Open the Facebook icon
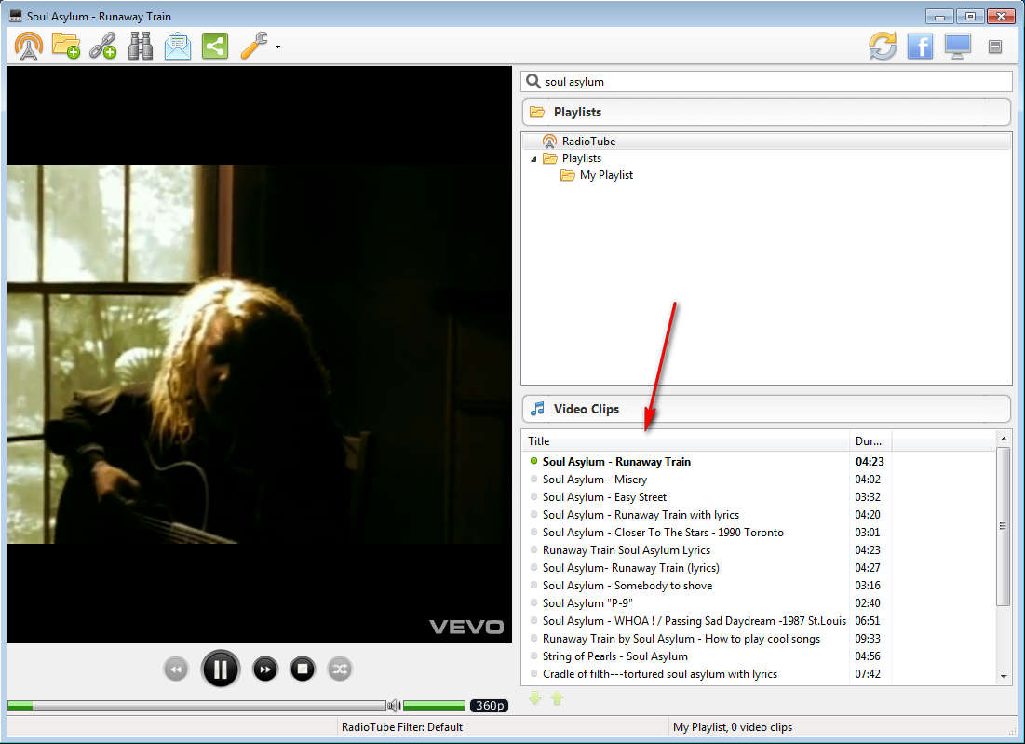 920,47
